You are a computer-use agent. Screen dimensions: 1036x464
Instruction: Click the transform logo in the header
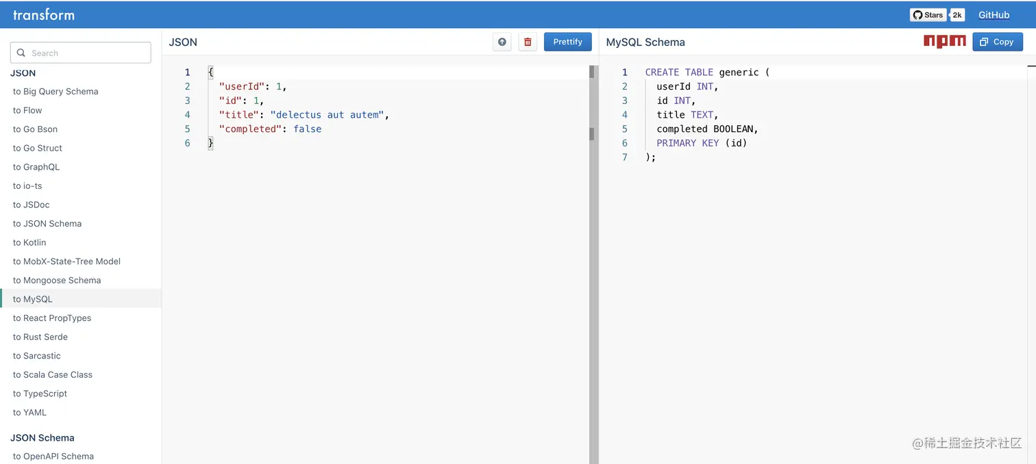pos(44,14)
